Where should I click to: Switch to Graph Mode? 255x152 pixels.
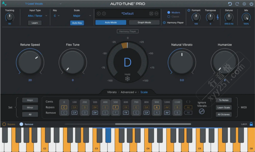pos(144,22)
